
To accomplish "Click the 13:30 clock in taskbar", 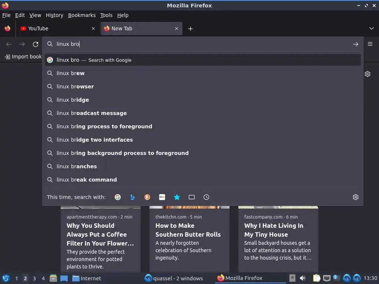I will tap(370, 278).
